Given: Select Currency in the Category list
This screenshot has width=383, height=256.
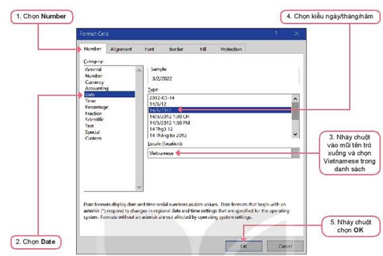Looking at the screenshot, I should pos(95,82).
